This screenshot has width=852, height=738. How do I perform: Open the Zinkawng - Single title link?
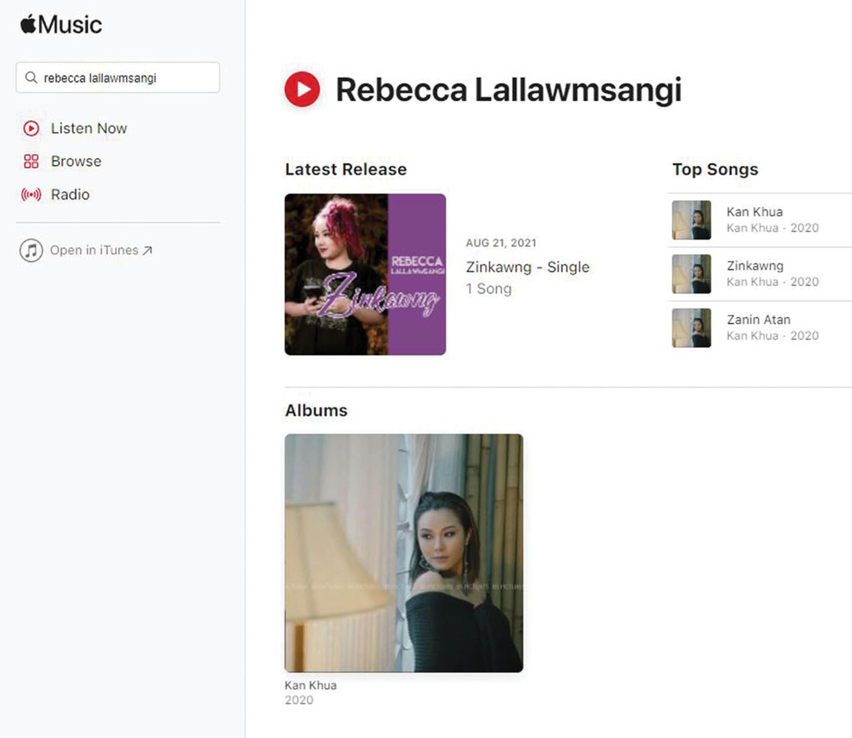pos(528,267)
